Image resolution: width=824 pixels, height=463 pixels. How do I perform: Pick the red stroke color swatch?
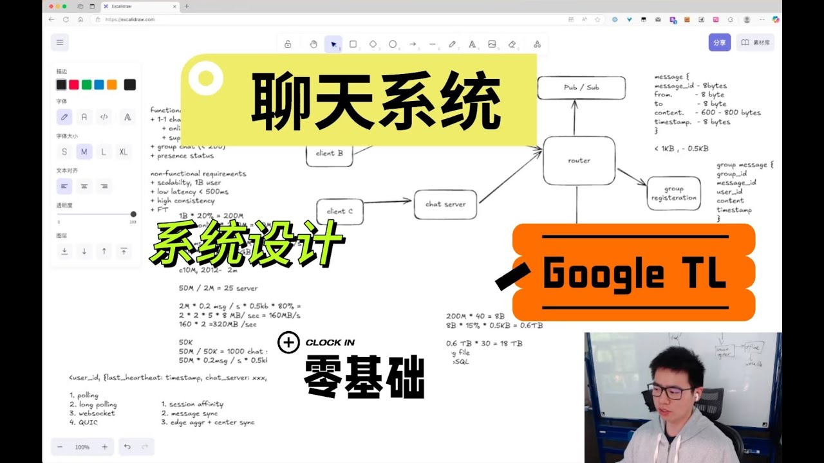tap(74, 85)
